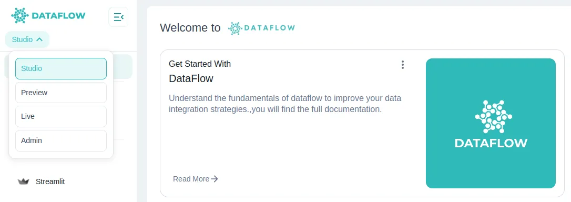Choose the Preview option in dropdown
The width and height of the screenshot is (571, 202).
[61, 93]
